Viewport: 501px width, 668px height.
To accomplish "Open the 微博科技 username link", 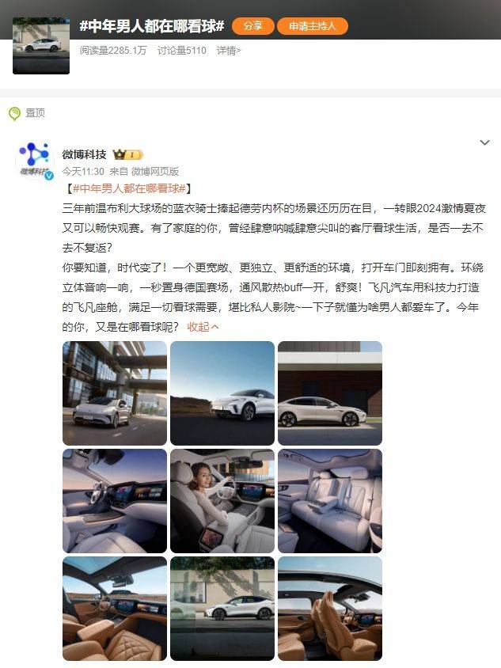I will (85, 154).
